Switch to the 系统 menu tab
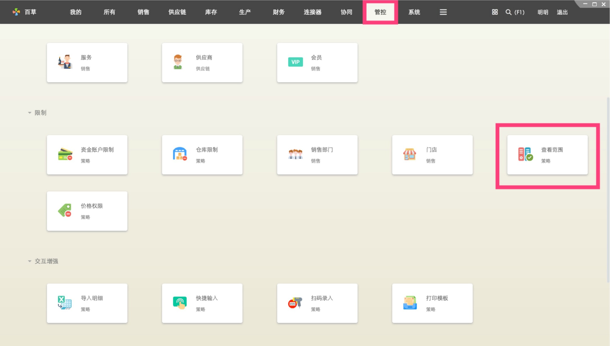 [414, 12]
